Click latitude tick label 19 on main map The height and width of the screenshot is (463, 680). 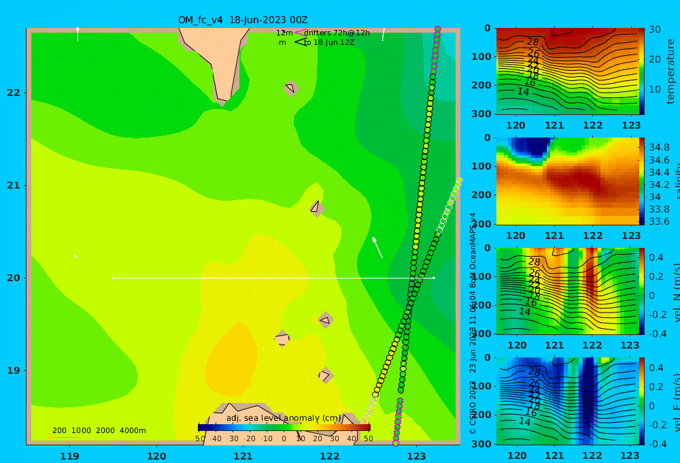(14, 370)
